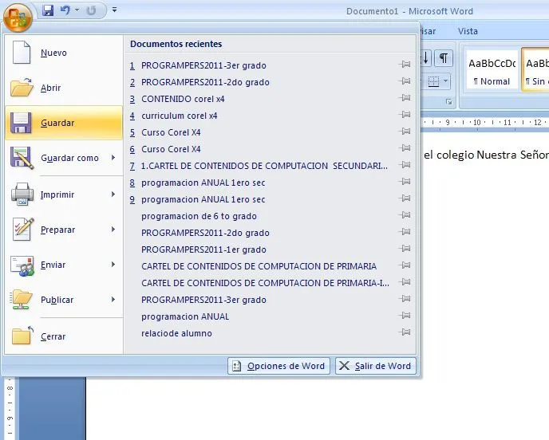Pin document 1 PROGRAMPERS2011-3er grado

[405, 65]
